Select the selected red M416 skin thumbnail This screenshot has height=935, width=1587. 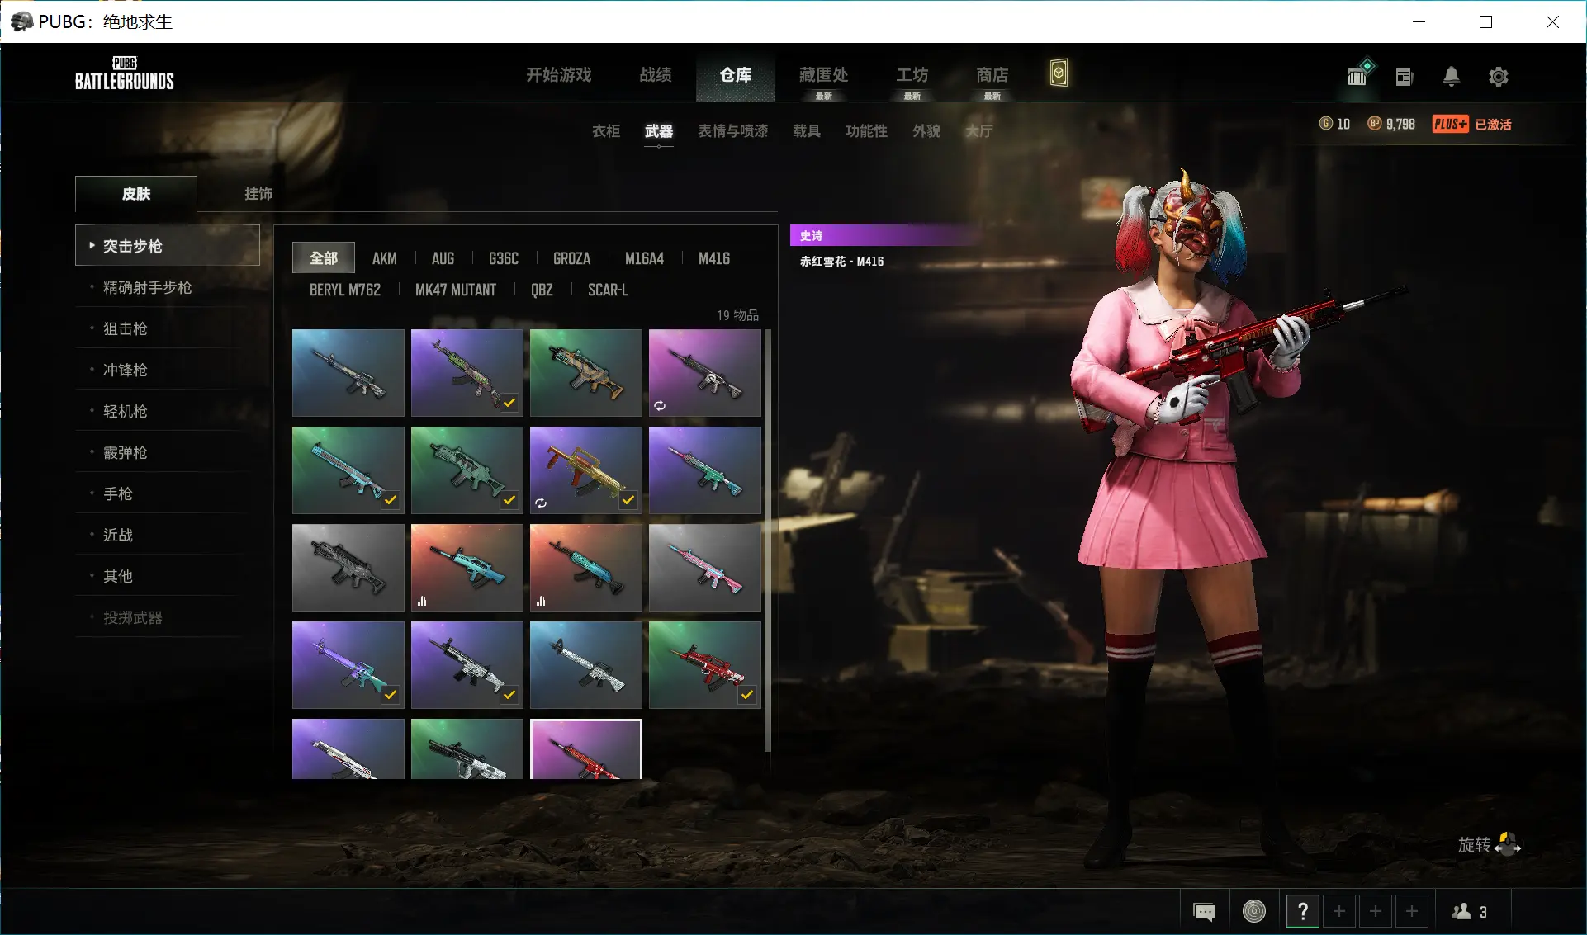pos(586,749)
